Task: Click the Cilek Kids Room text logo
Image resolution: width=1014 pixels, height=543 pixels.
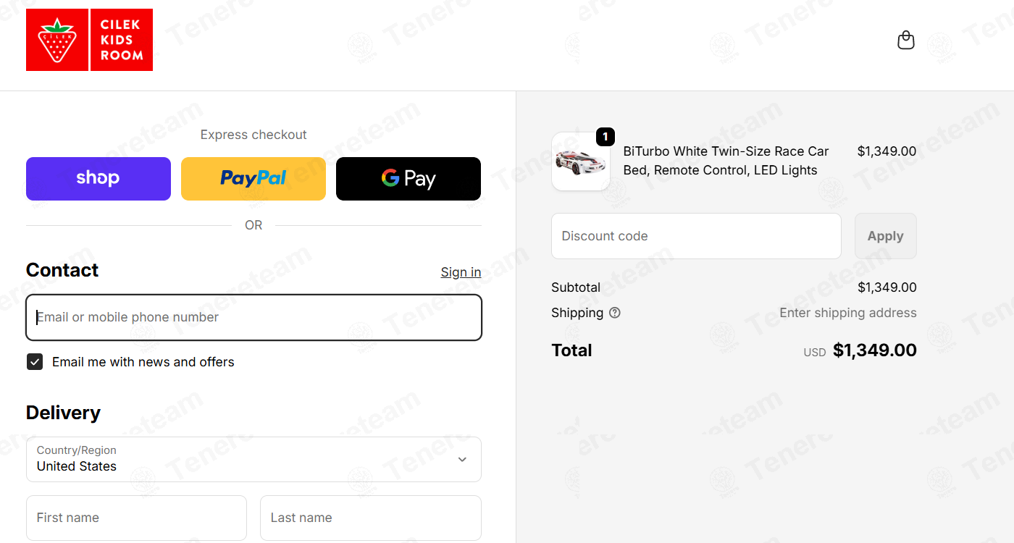Action: (122, 40)
